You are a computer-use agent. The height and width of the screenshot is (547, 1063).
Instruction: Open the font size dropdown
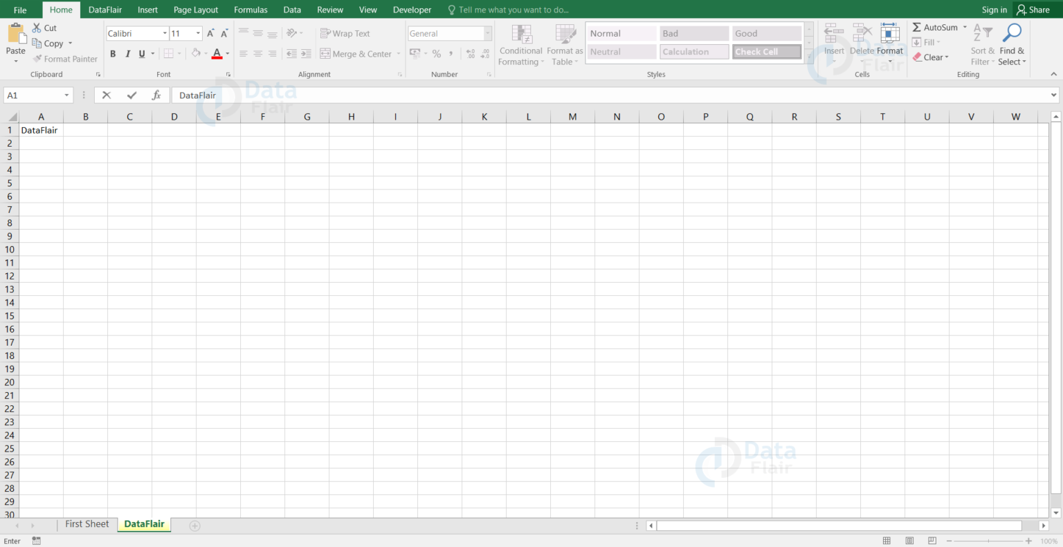click(x=198, y=33)
